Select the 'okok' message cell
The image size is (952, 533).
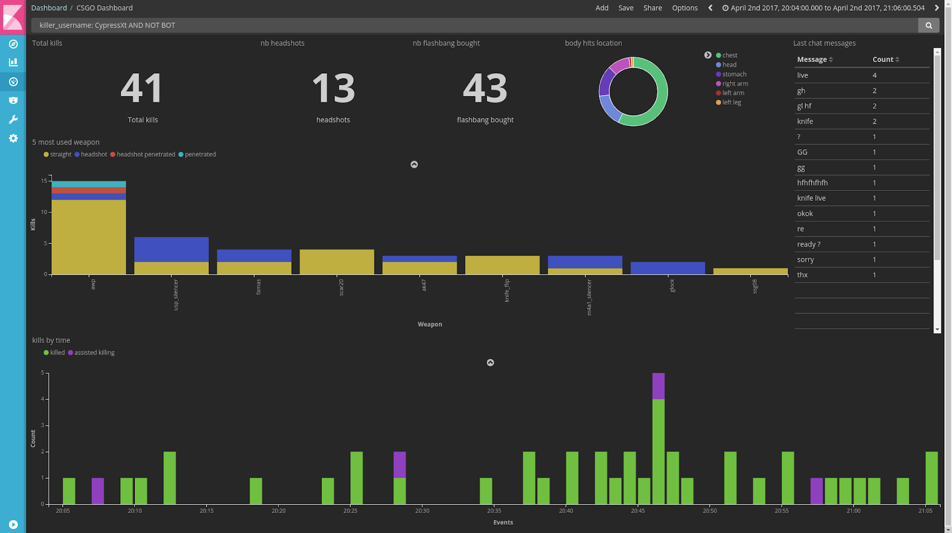[805, 214]
